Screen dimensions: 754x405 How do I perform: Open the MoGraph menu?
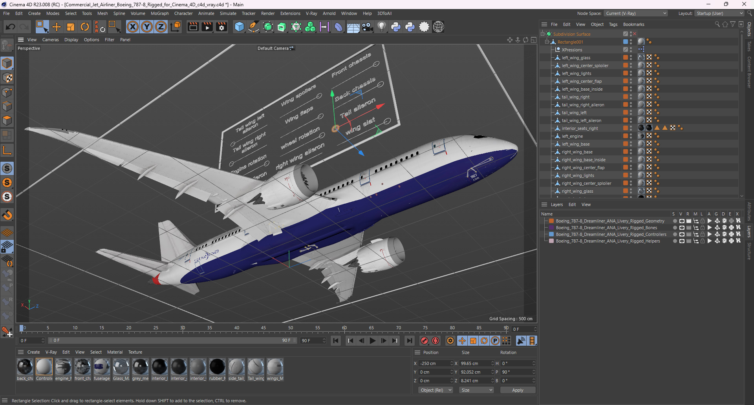(x=159, y=13)
